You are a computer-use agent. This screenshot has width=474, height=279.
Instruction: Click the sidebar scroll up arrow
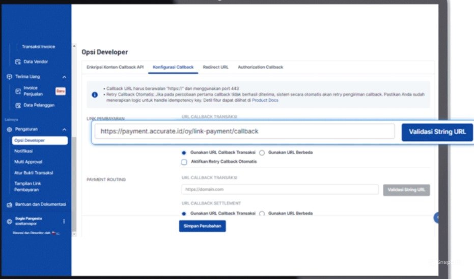coord(74,46)
